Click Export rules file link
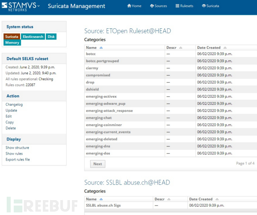 (18, 159)
